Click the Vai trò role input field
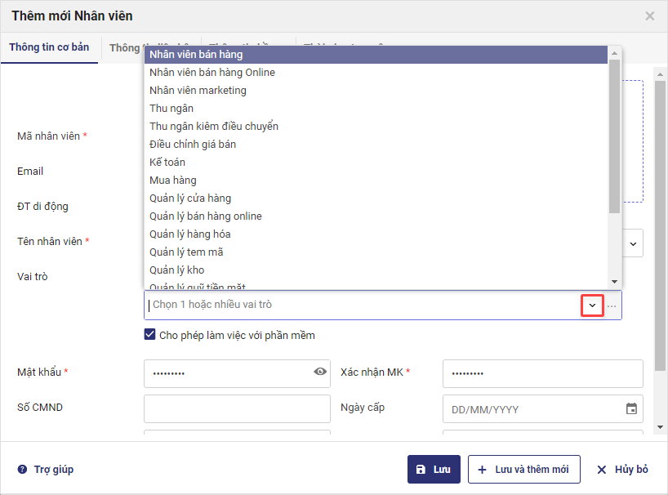 pyautogui.click(x=359, y=305)
